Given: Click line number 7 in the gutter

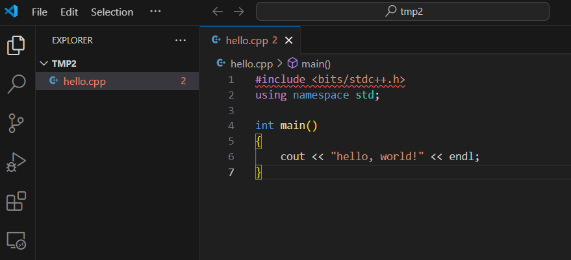Looking at the screenshot, I should coord(231,172).
